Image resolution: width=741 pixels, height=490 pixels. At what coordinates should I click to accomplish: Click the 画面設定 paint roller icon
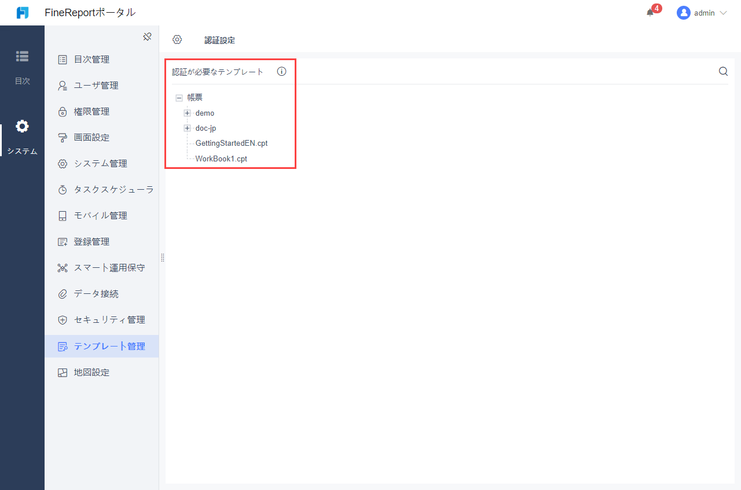tap(63, 138)
